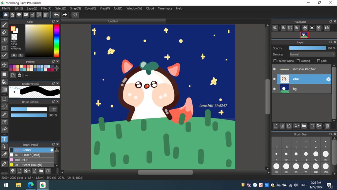Choose the Text tool
Screen dimensions: 337x190
tap(4, 139)
